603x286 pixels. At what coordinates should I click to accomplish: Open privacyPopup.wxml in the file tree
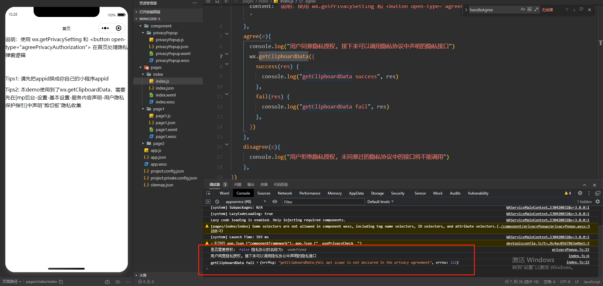pos(173,53)
